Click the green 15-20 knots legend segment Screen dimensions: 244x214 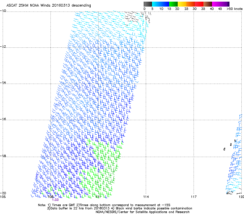tap(173, 4)
